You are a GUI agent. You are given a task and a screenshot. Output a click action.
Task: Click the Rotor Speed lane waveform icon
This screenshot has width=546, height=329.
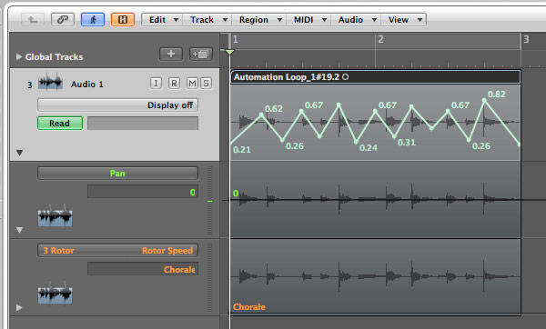coord(55,293)
